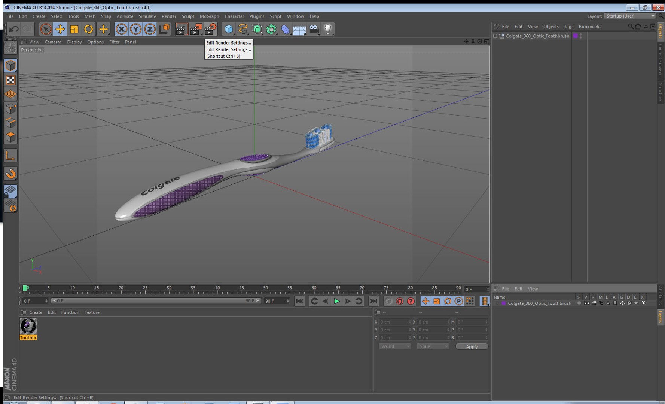Click Render to Picture Viewer icon

tap(196, 29)
